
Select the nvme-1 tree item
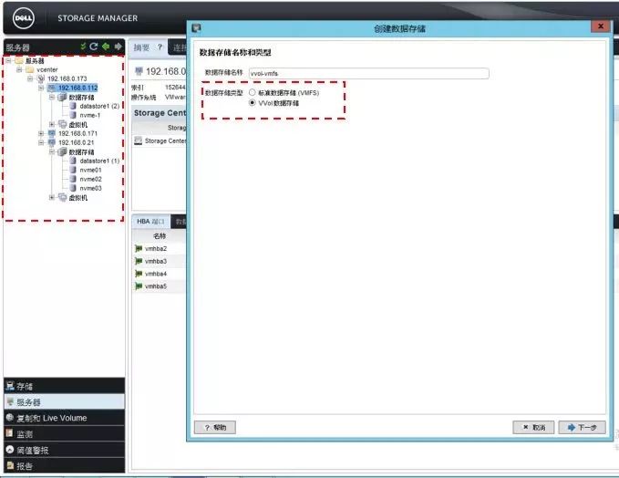point(90,115)
